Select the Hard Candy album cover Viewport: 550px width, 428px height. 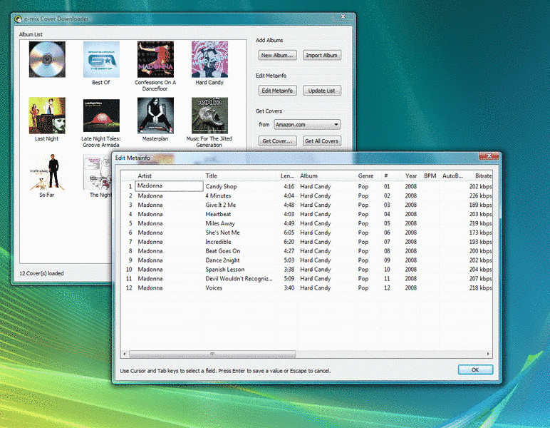[x=209, y=59]
